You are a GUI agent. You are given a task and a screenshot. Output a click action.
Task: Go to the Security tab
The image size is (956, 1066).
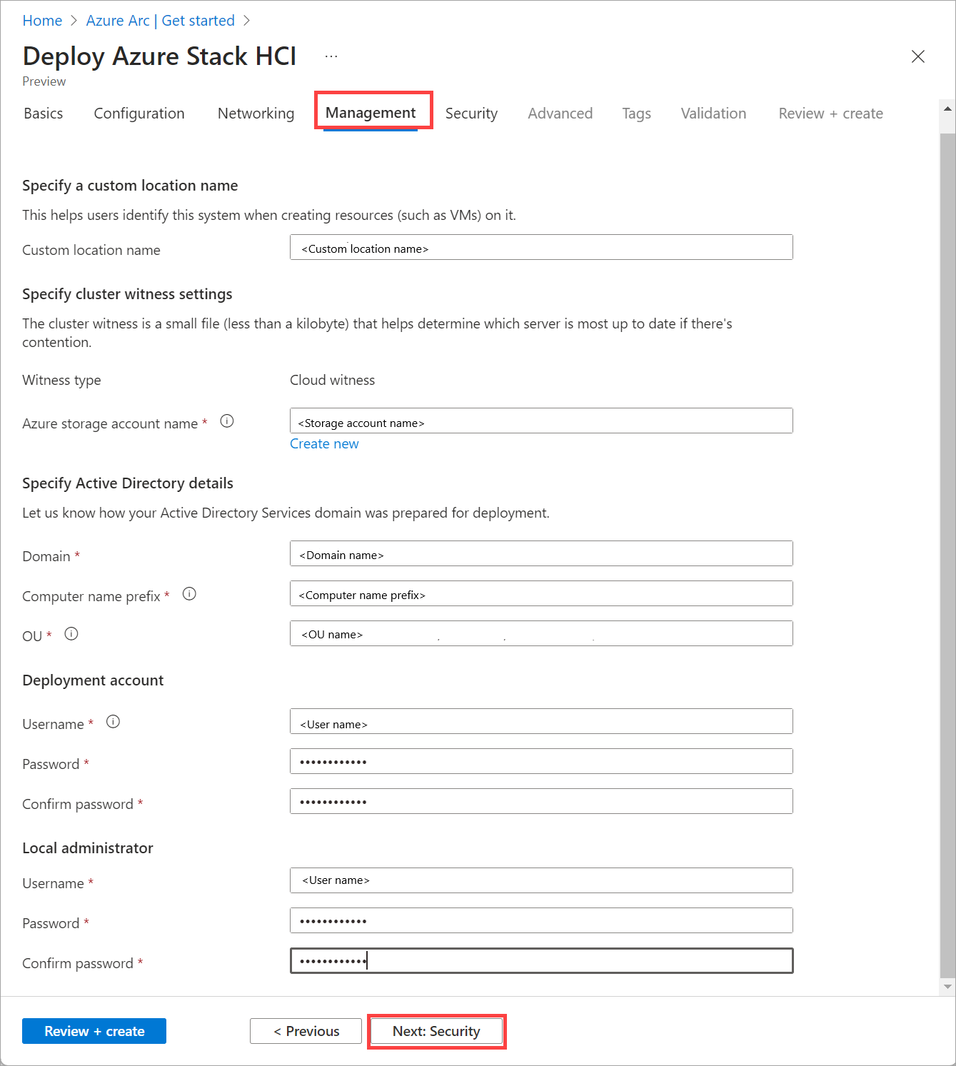coord(471,114)
